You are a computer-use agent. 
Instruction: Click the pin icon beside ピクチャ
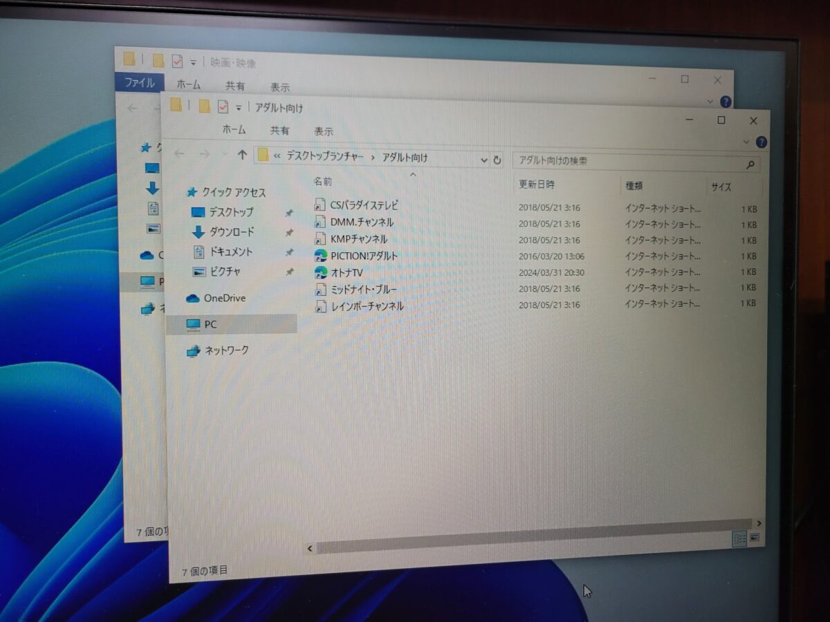pos(289,273)
